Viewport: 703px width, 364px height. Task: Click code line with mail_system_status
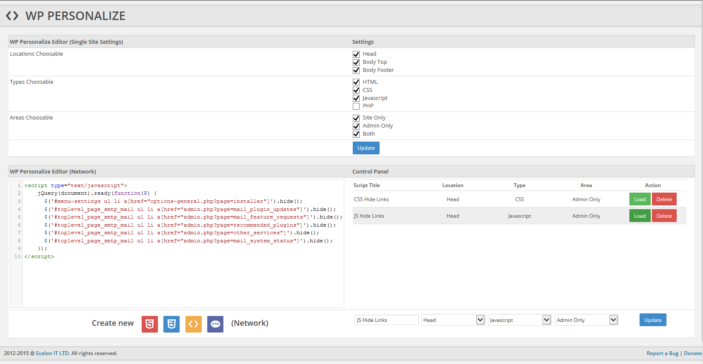click(189, 241)
